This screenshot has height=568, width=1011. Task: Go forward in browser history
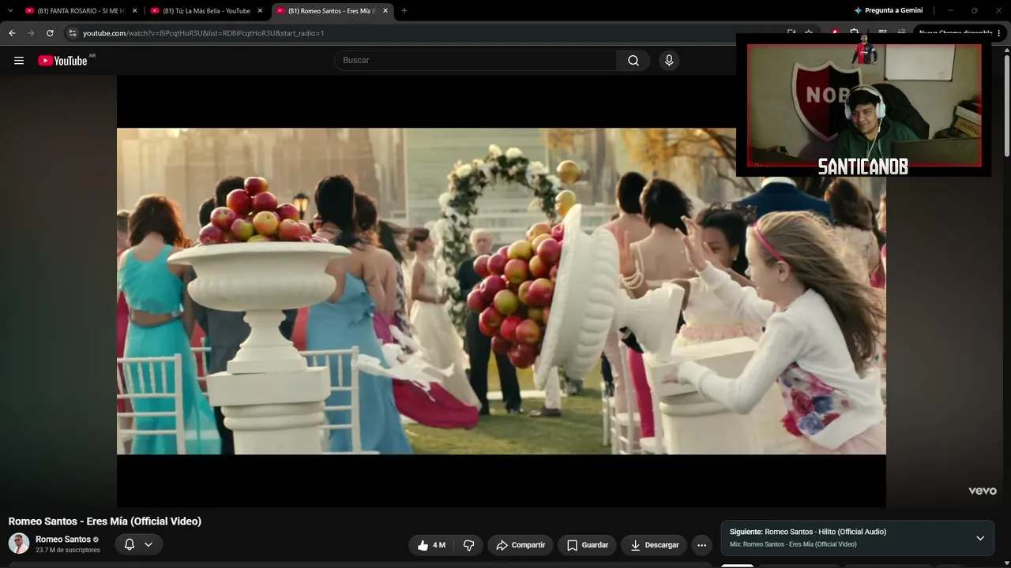point(31,33)
